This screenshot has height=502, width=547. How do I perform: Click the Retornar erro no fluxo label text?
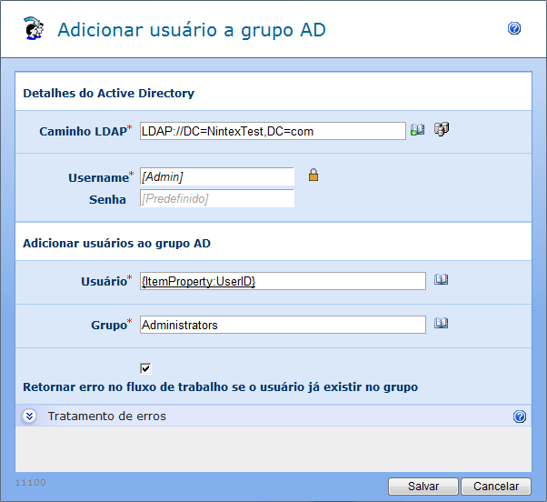(220, 387)
